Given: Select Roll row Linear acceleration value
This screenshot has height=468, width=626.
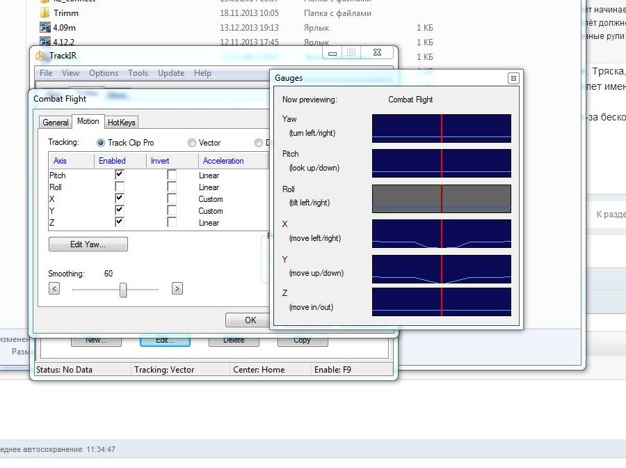Looking at the screenshot, I should (x=209, y=187).
